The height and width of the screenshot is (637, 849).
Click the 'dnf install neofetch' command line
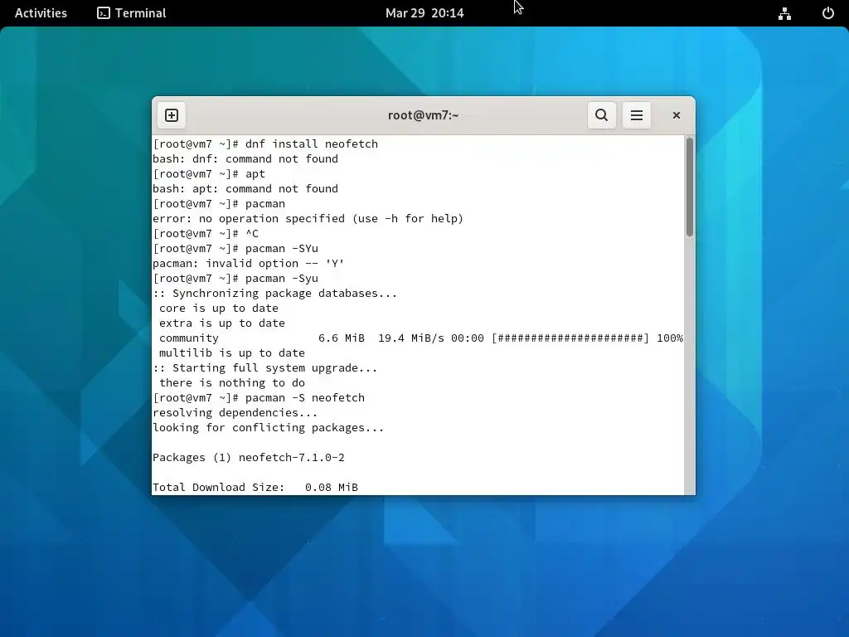tap(265, 144)
